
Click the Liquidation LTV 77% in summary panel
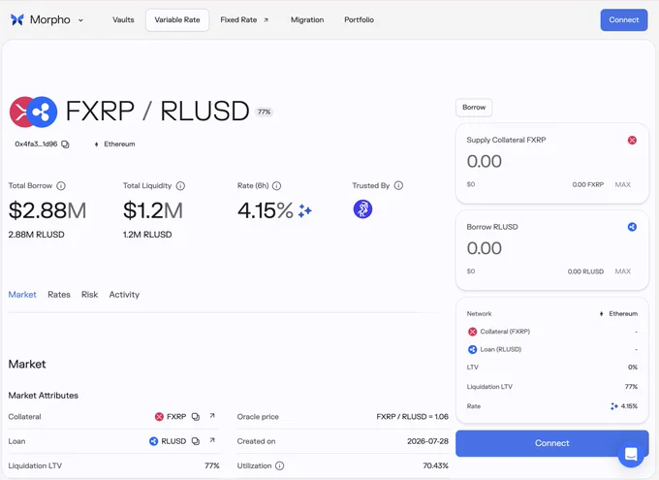click(631, 387)
